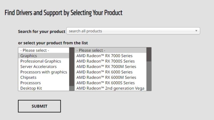The width and height of the screenshot is (214, 120).
Task: Pick AMD Radeon RX 6000 Series
Action: click(x=104, y=72)
